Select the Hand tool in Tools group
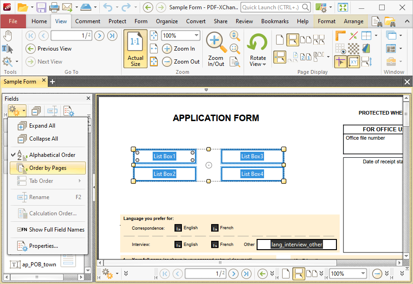The height and width of the screenshot is (284, 413). [7, 36]
